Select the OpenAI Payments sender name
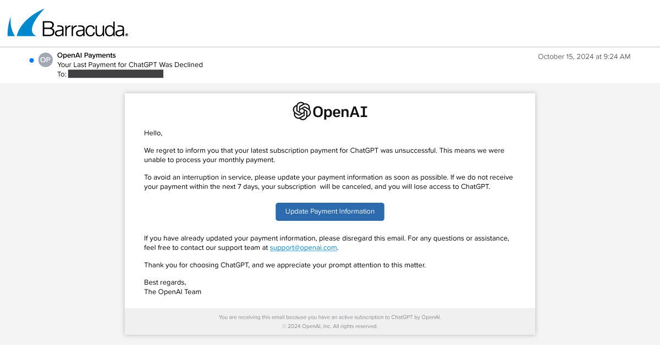660x345 pixels. [86, 55]
